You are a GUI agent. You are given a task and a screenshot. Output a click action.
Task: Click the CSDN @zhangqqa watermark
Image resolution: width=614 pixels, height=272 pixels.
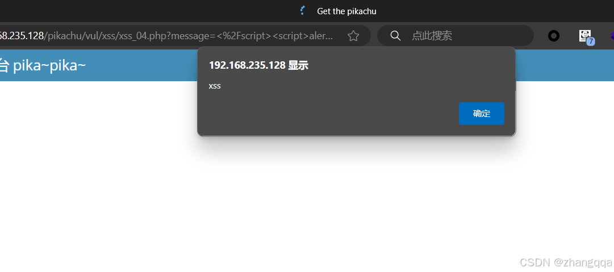click(x=566, y=262)
